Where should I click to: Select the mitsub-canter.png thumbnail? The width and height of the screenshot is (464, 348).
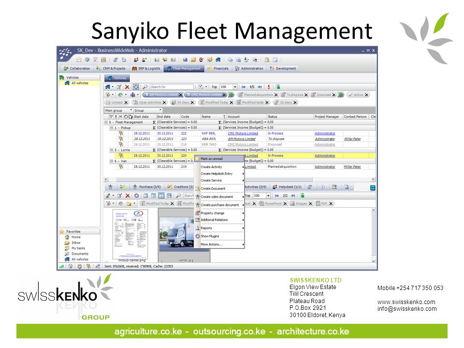(x=130, y=234)
